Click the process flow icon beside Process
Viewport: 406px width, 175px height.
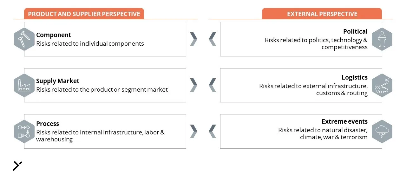[24, 131]
